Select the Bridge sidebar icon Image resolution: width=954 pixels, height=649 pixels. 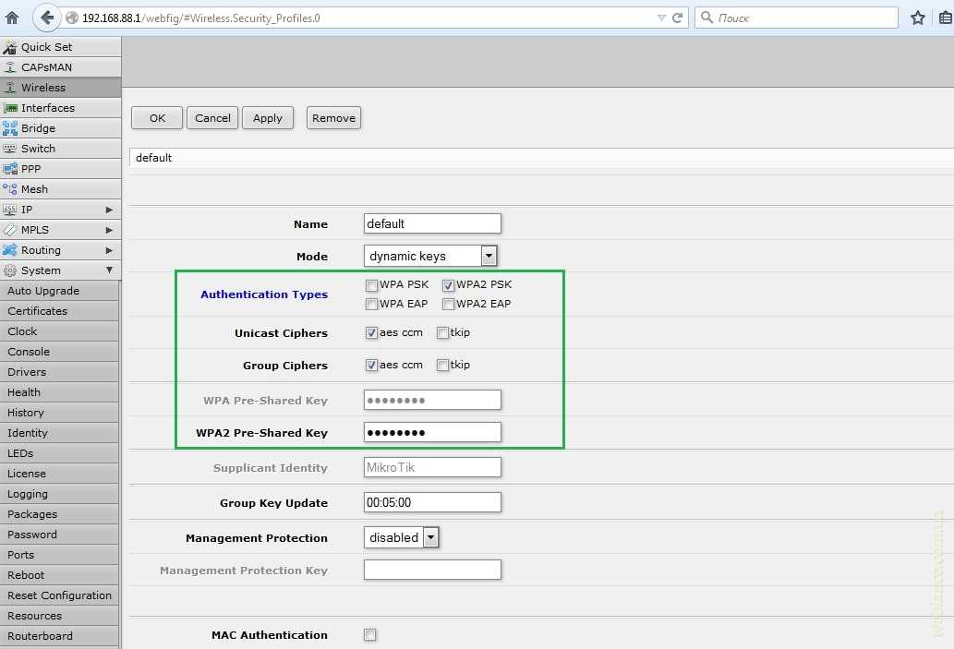(10, 128)
